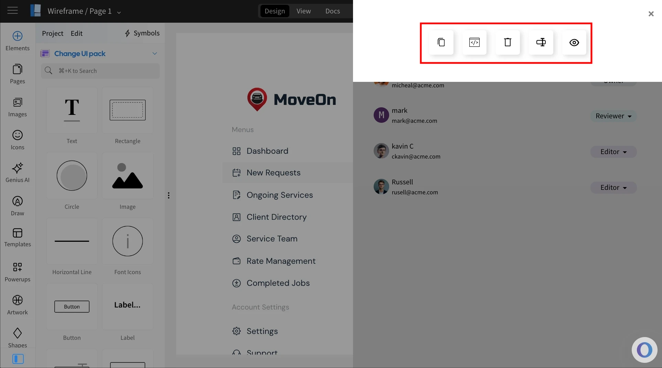This screenshot has width=662, height=368.
Task: Toggle preview with the eye icon
Action: (x=574, y=43)
